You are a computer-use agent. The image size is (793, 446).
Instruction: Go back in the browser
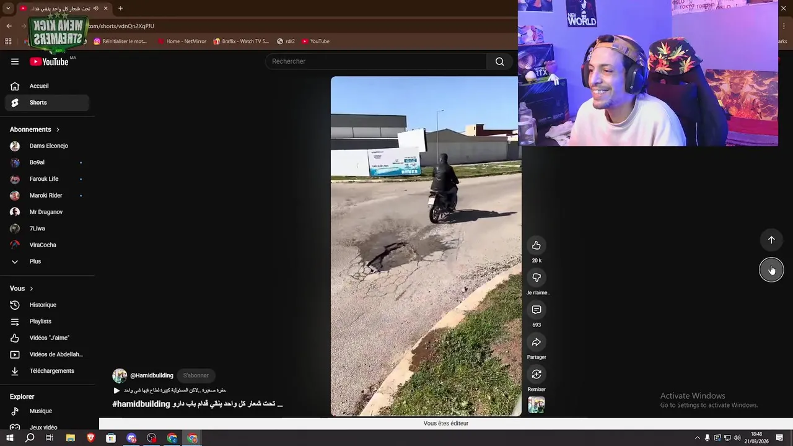9,26
